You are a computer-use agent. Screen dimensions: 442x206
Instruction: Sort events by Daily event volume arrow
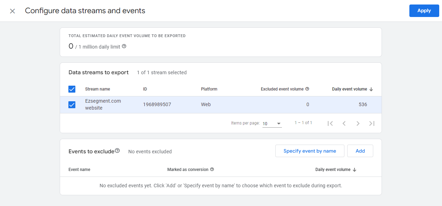coord(354,169)
